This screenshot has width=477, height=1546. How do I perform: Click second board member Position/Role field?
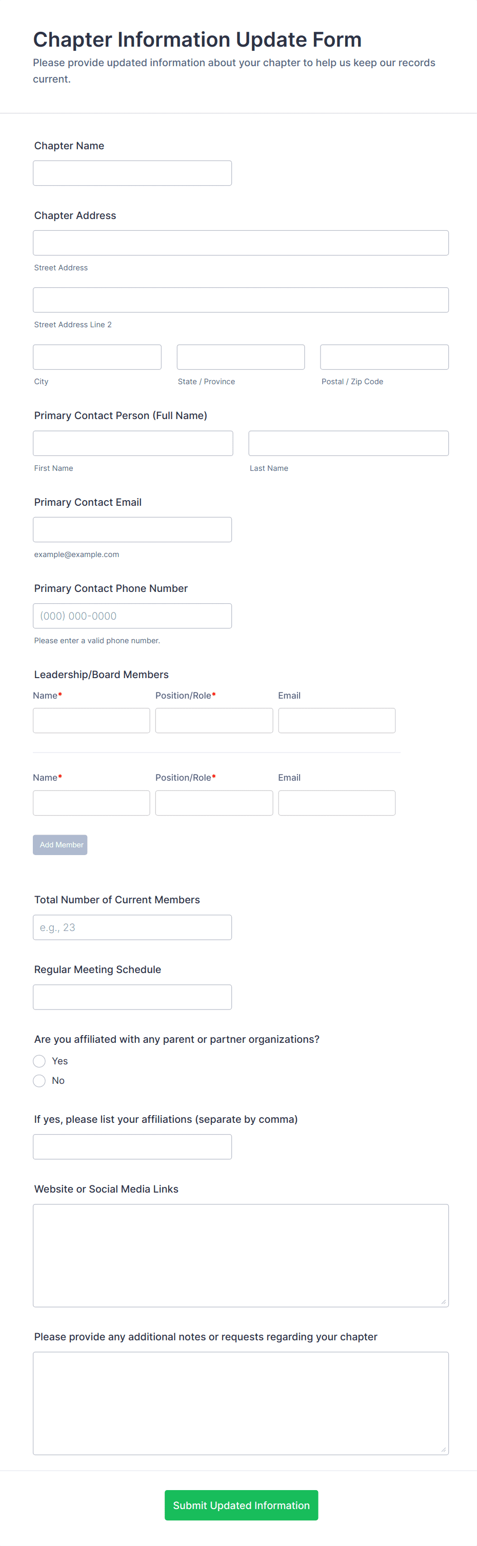point(213,803)
